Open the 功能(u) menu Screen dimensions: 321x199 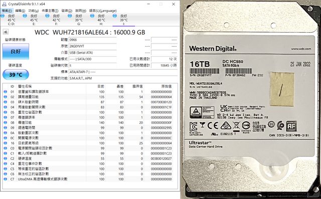click(34, 11)
